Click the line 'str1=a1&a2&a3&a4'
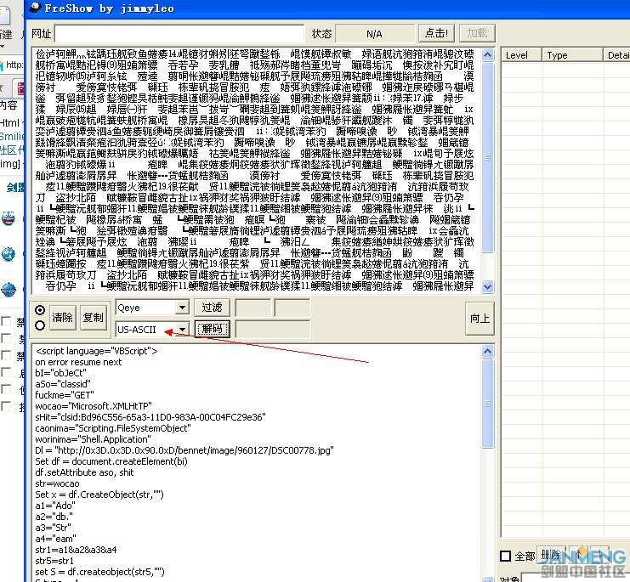Image resolution: width=630 pixels, height=582 pixels. click(x=76, y=550)
